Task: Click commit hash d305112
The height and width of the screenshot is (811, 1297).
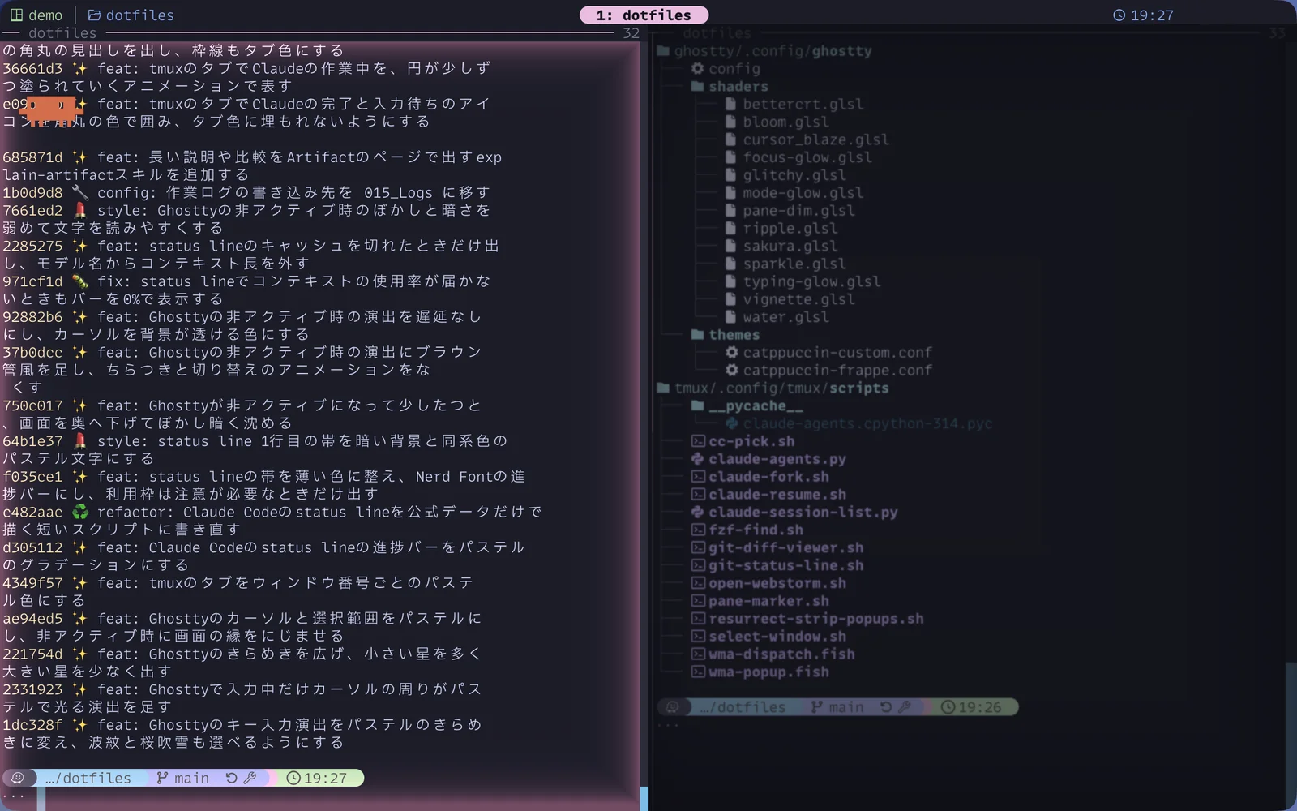Action: (x=32, y=547)
